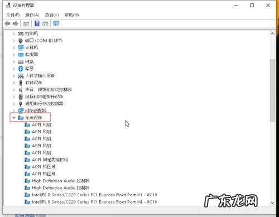Click the Device Manager title bar icon
279x217 pixels.
tap(8, 6)
